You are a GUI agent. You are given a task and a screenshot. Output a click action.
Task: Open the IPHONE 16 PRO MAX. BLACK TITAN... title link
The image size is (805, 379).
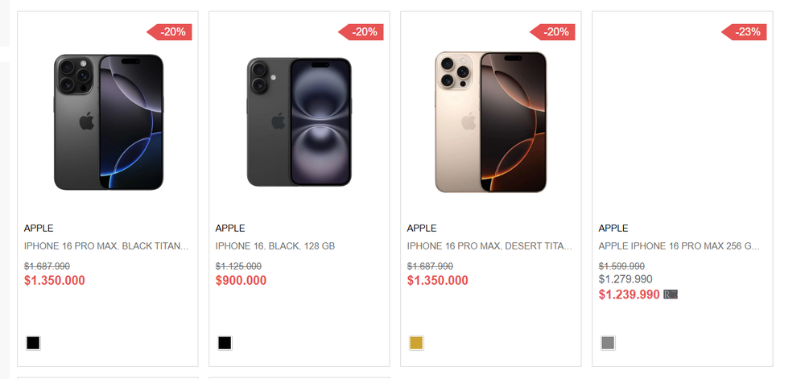[x=106, y=246]
